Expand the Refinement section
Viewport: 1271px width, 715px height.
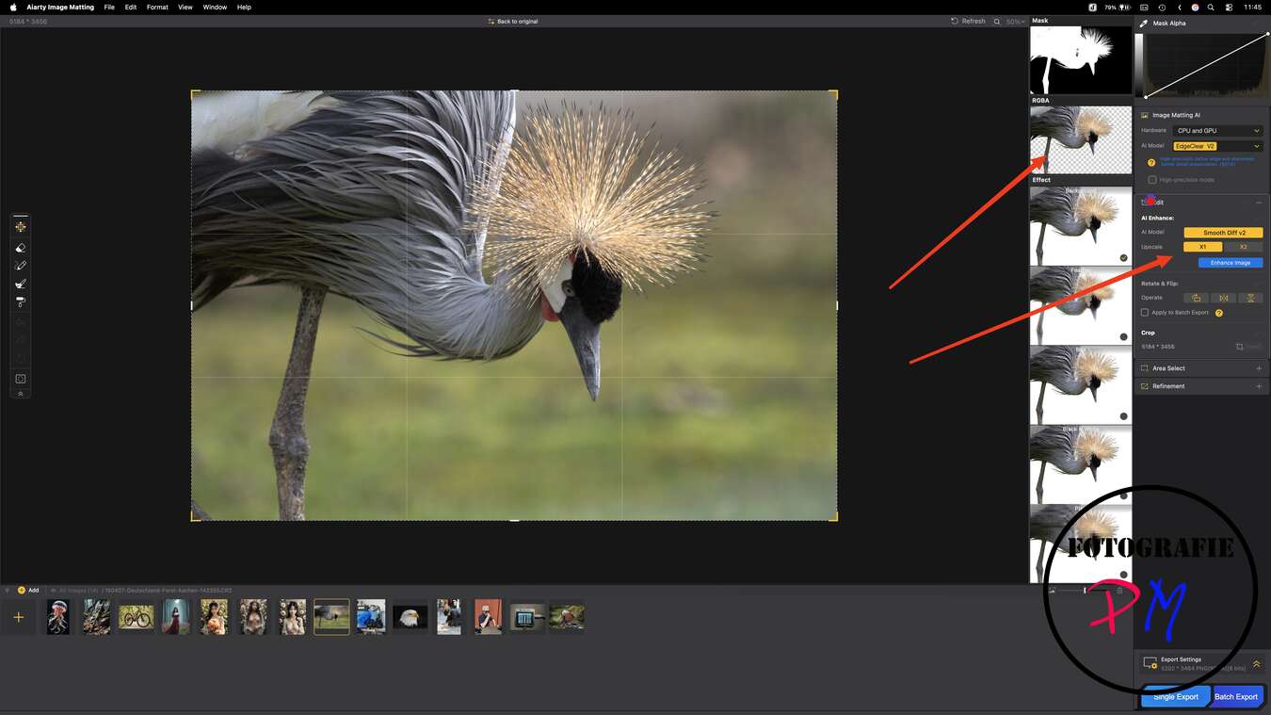pyautogui.click(x=1258, y=386)
